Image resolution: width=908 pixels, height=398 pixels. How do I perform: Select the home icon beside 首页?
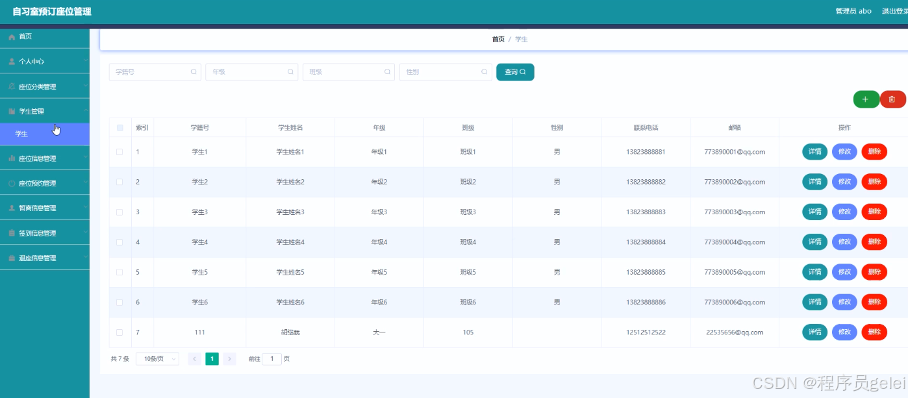[x=12, y=37]
